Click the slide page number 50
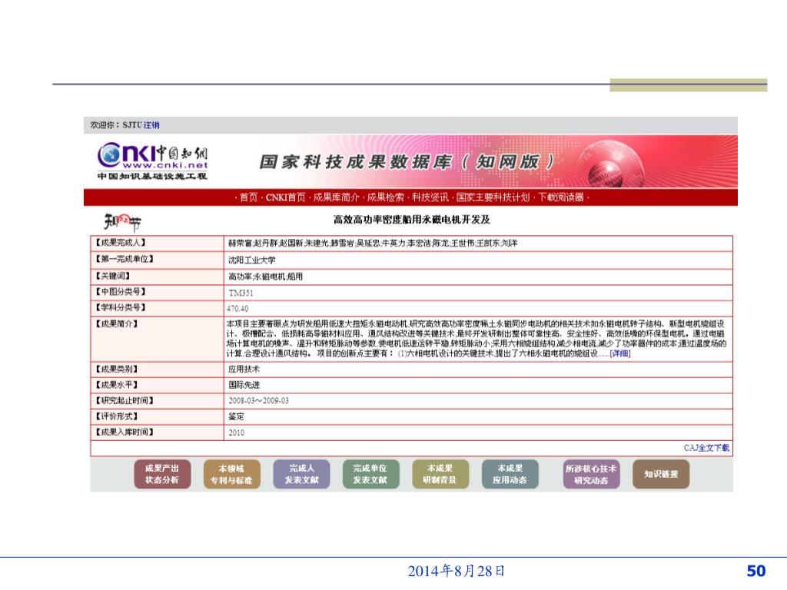 click(x=756, y=571)
